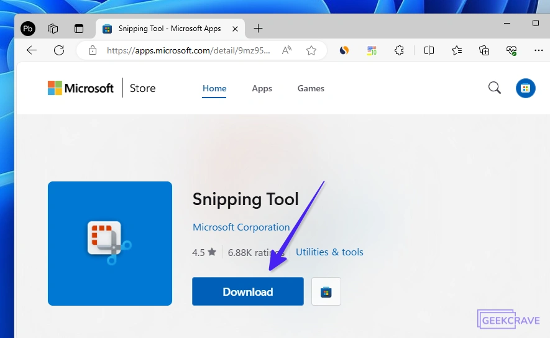
Task: Open the Settings and more ellipsis menu
Action: 538,50
